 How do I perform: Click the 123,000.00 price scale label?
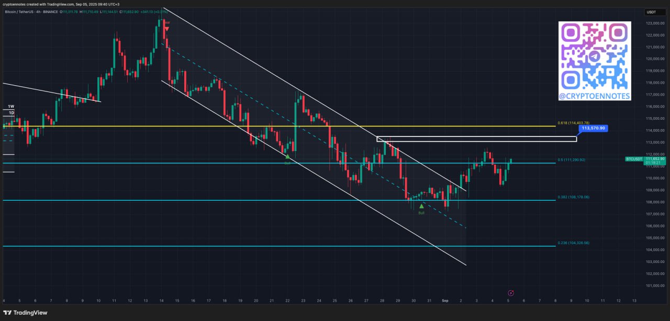pos(655,24)
